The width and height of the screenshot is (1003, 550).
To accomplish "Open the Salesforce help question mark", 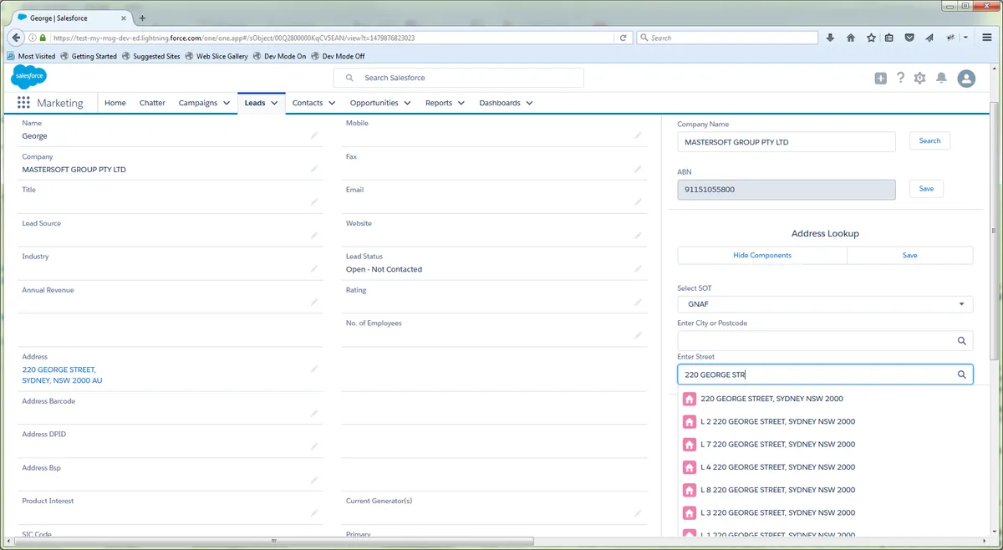I will tap(900, 78).
